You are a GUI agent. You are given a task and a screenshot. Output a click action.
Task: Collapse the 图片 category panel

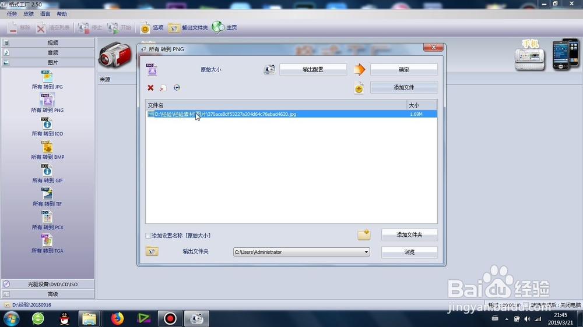point(48,62)
